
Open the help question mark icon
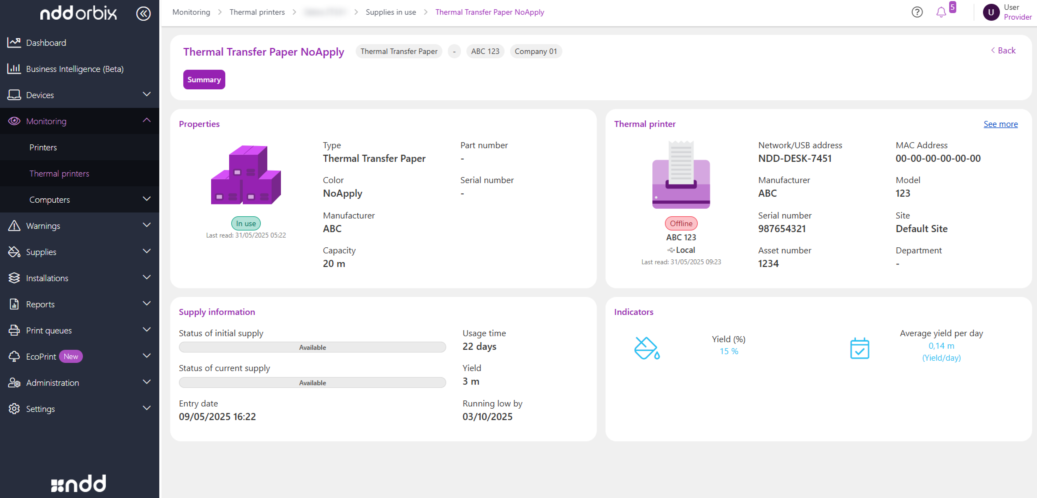(x=917, y=12)
